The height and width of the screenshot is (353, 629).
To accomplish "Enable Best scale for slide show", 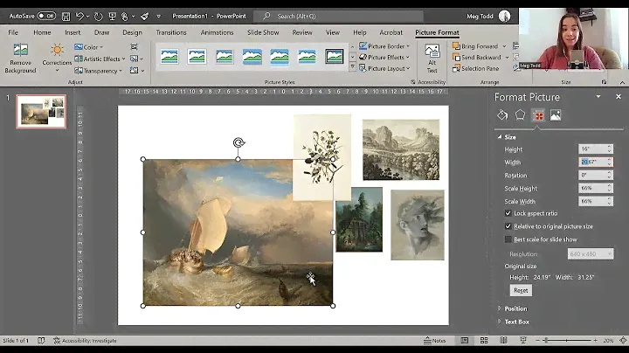I will pyautogui.click(x=508, y=239).
